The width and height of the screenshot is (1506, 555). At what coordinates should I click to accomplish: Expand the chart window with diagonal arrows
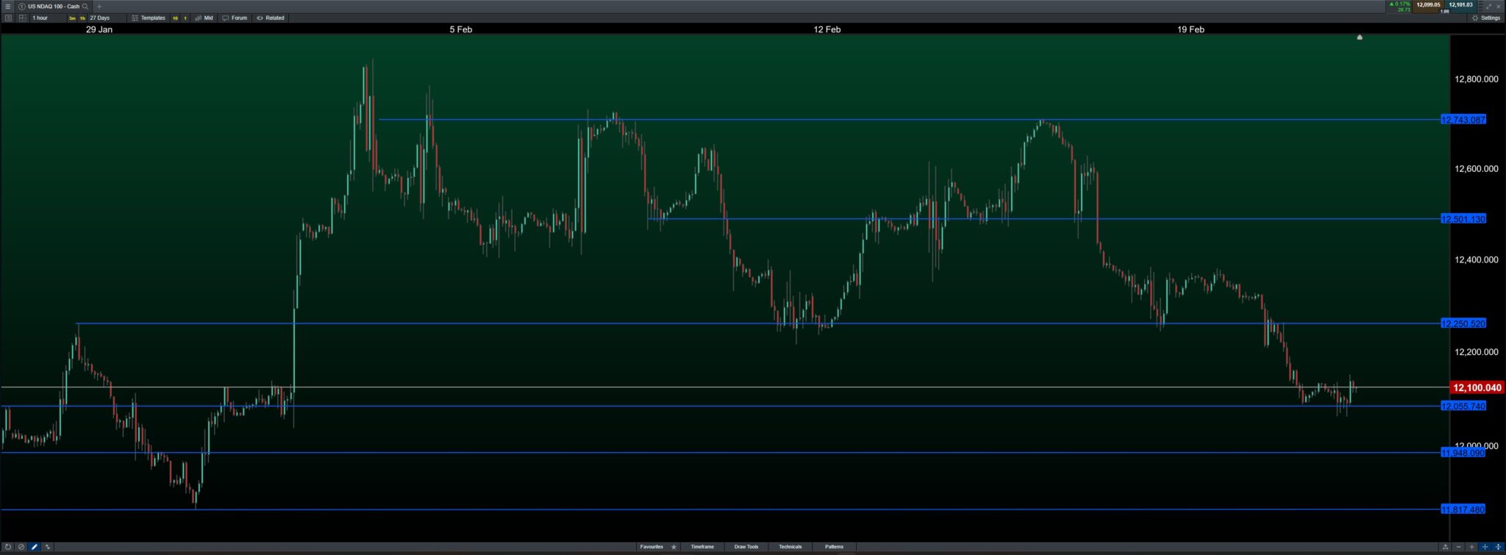[x=1489, y=7]
